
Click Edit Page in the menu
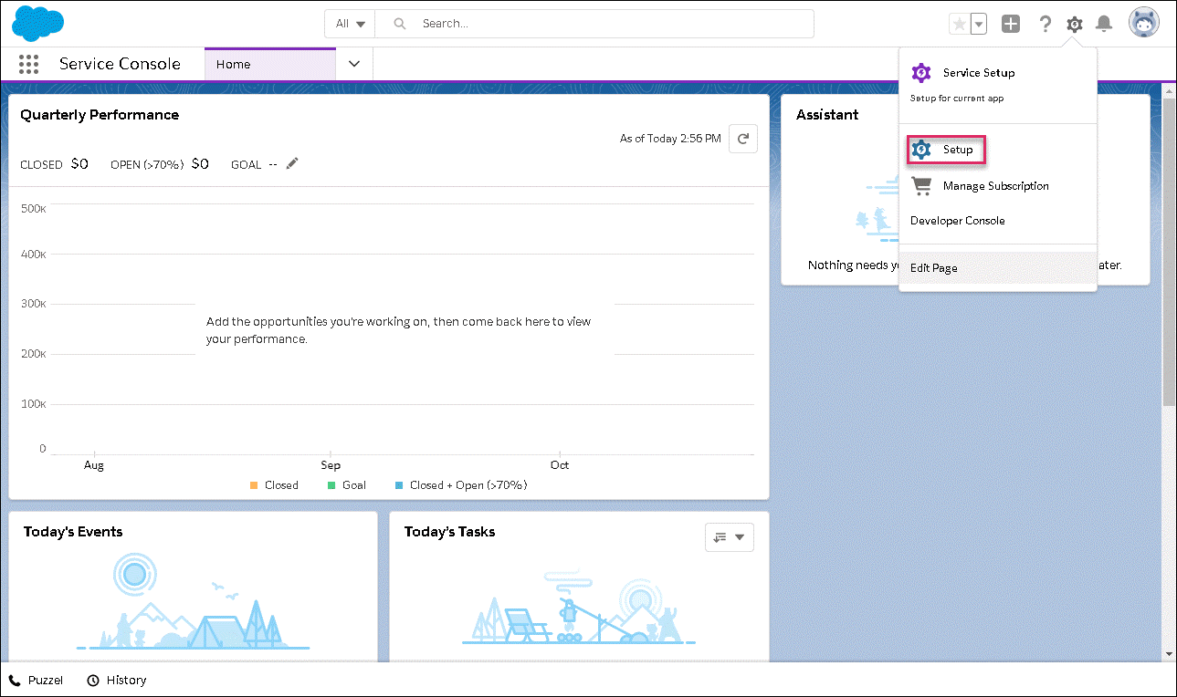(x=933, y=268)
